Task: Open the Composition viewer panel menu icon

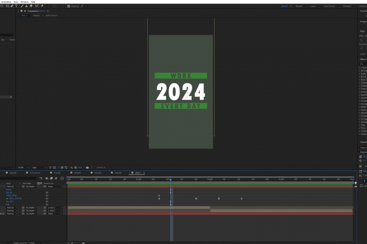Action: click(x=48, y=11)
